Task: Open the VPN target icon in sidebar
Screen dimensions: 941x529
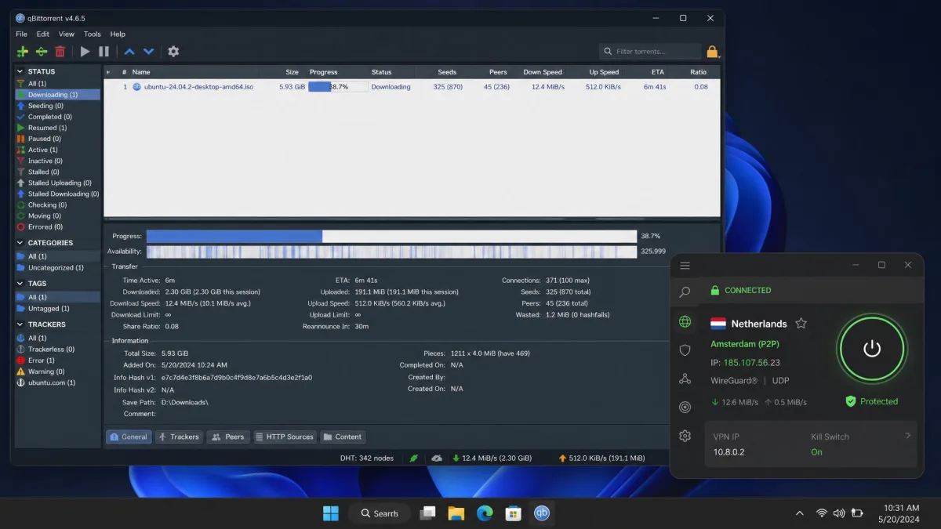Action: [685, 408]
